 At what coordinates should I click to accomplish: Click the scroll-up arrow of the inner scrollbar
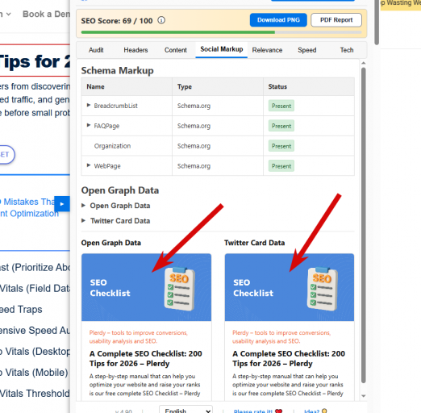364,63
